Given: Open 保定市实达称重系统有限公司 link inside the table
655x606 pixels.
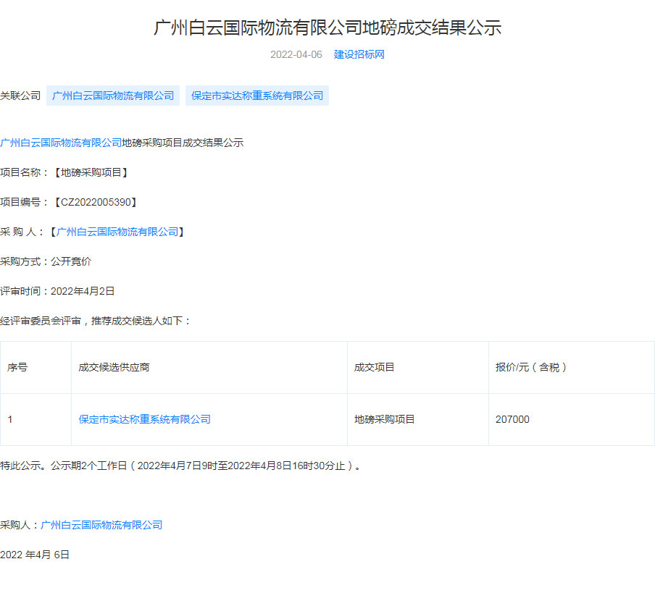Looking at the screenshot, I should click(x=144, y=419).
